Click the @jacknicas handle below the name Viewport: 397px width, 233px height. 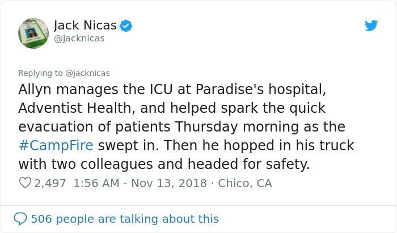click(79, 39)
